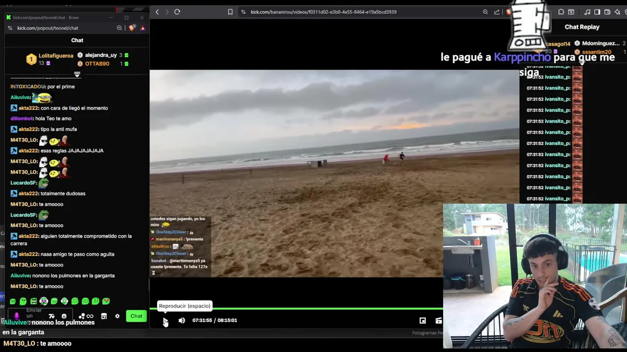
Task: Open the channel points icon
Action: [82, 316]
